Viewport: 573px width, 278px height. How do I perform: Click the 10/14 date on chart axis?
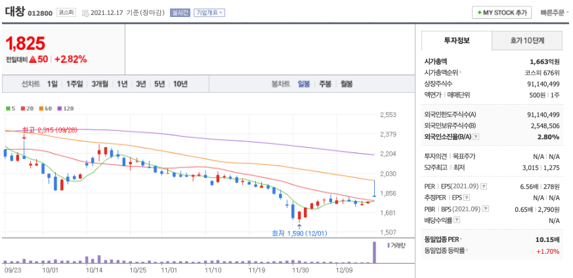(x=94, y=271)
